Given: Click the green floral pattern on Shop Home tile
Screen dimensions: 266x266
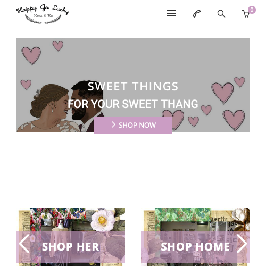Looking at the screenshot, I should point(182,214).
